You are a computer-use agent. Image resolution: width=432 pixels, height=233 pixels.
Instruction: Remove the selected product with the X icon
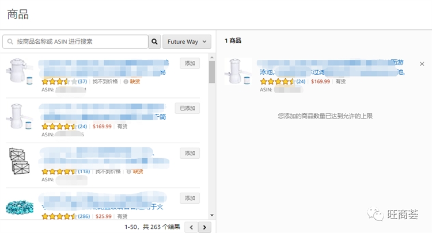tap(422, 64)
